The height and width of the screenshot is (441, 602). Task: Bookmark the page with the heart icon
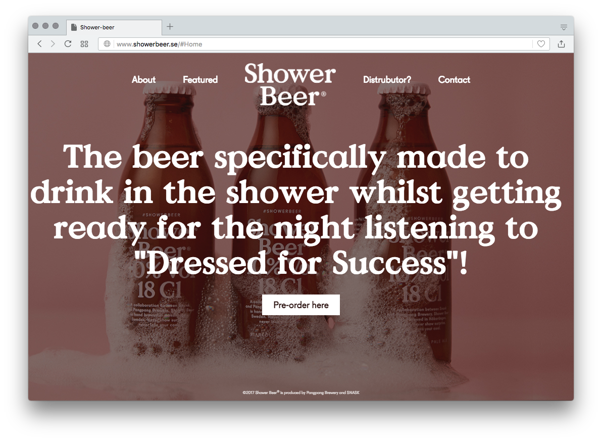pyautogui.click(x=541, y=44)
